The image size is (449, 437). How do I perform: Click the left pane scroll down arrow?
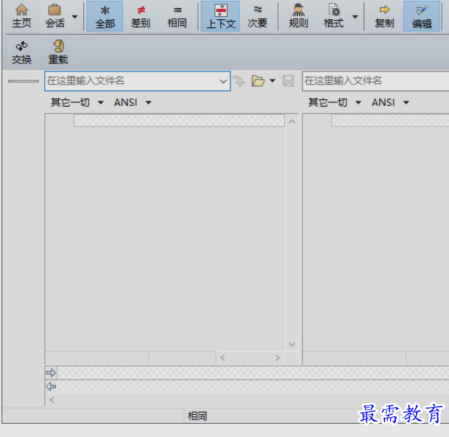tap(291, 344)
